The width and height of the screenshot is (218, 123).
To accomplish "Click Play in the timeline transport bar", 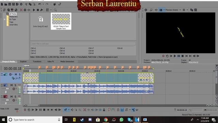I will pos(36,110).
